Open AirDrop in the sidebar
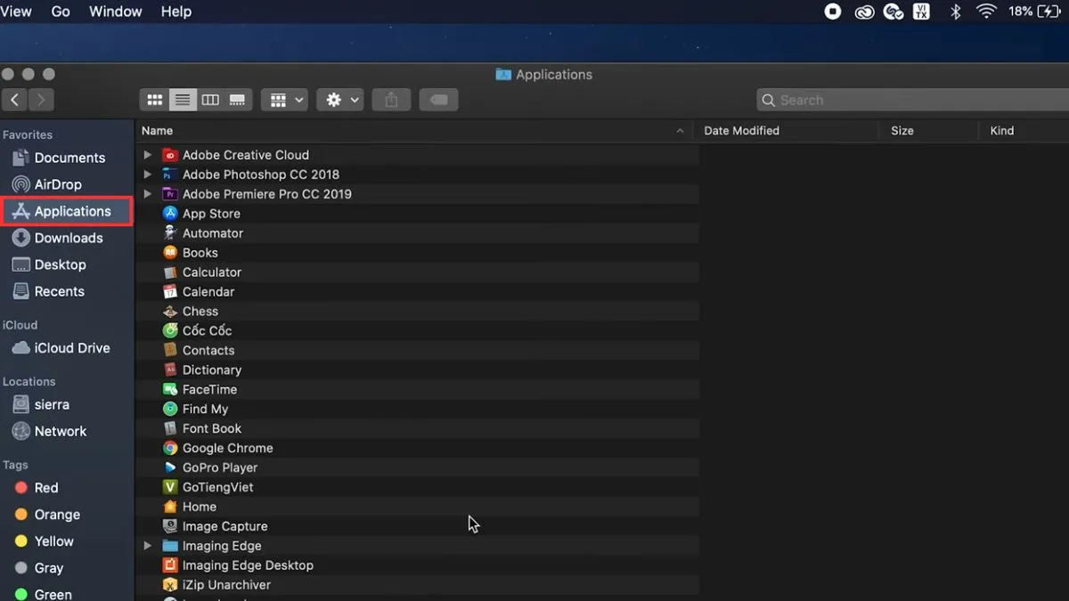 pyautogui.click(x=57, y=184)
